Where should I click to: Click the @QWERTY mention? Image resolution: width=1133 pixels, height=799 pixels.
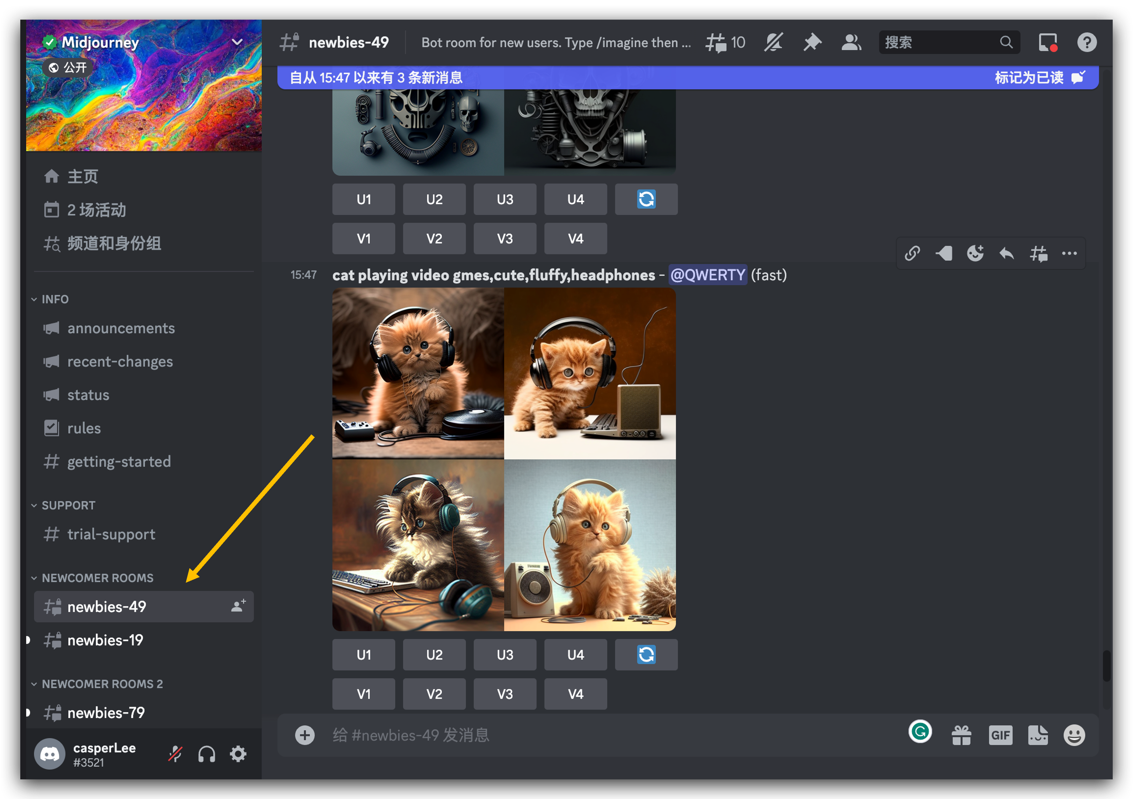[708, 275]
